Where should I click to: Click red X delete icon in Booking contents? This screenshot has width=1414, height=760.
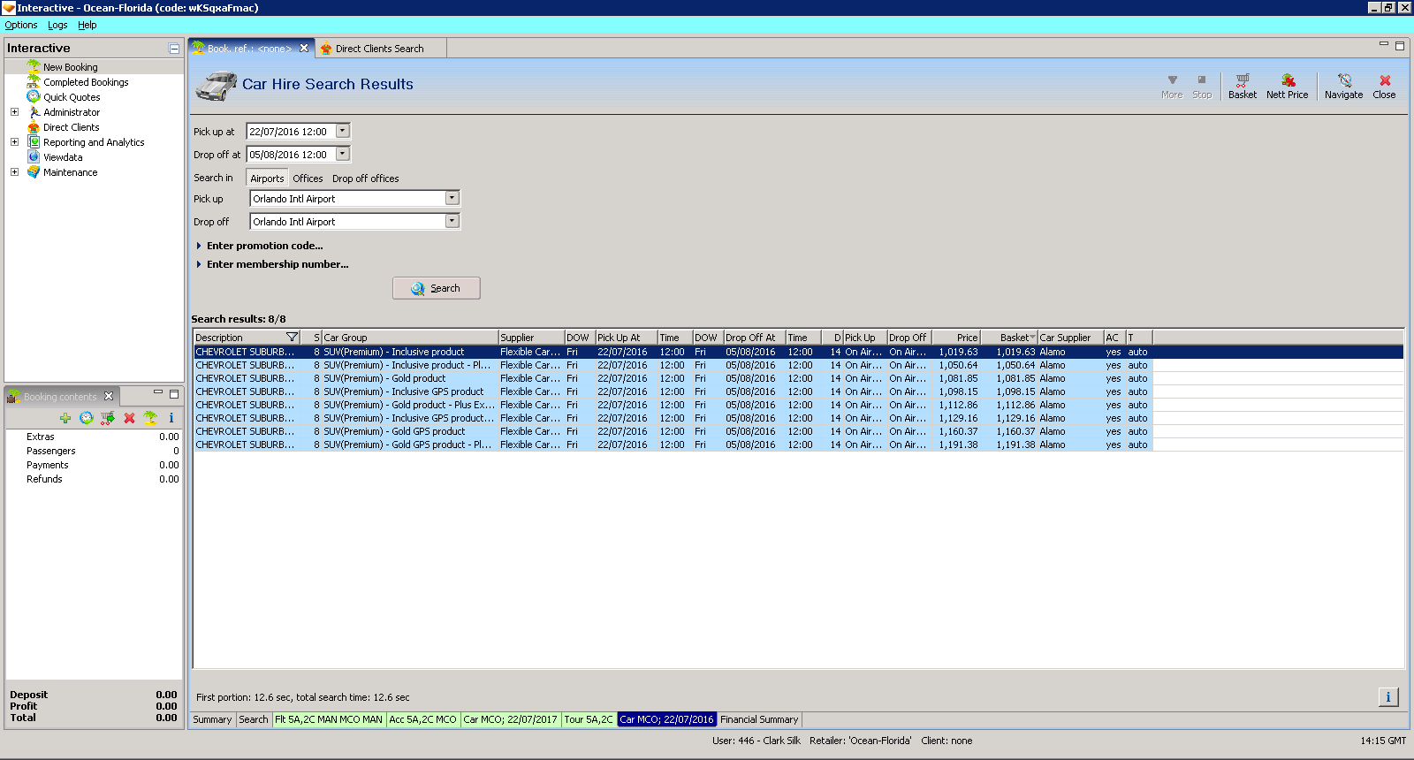click(129, 418)
